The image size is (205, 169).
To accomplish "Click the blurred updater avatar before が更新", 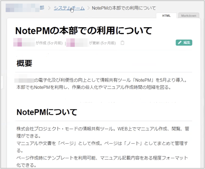I will click(77, 42).
